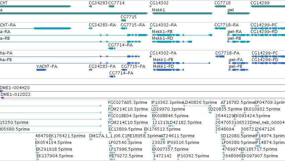Select protein CG14302-PA

tap(163, 53)
